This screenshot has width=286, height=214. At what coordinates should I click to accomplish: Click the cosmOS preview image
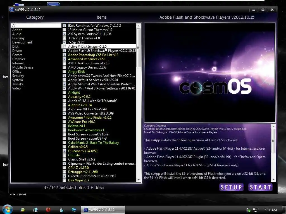pos(209,73)
